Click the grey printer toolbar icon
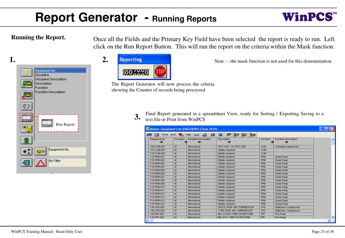Screen dimensions: 345x238 click(x=213, y=135)
